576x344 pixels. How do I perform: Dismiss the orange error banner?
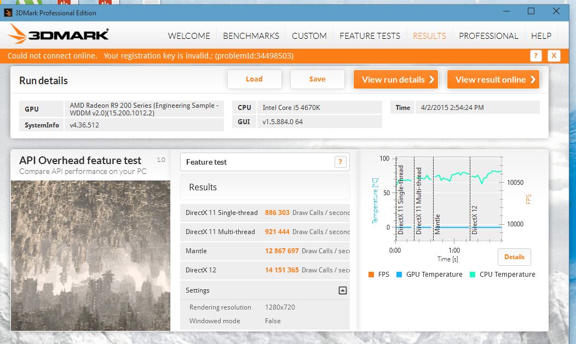(x=554, y=56)
